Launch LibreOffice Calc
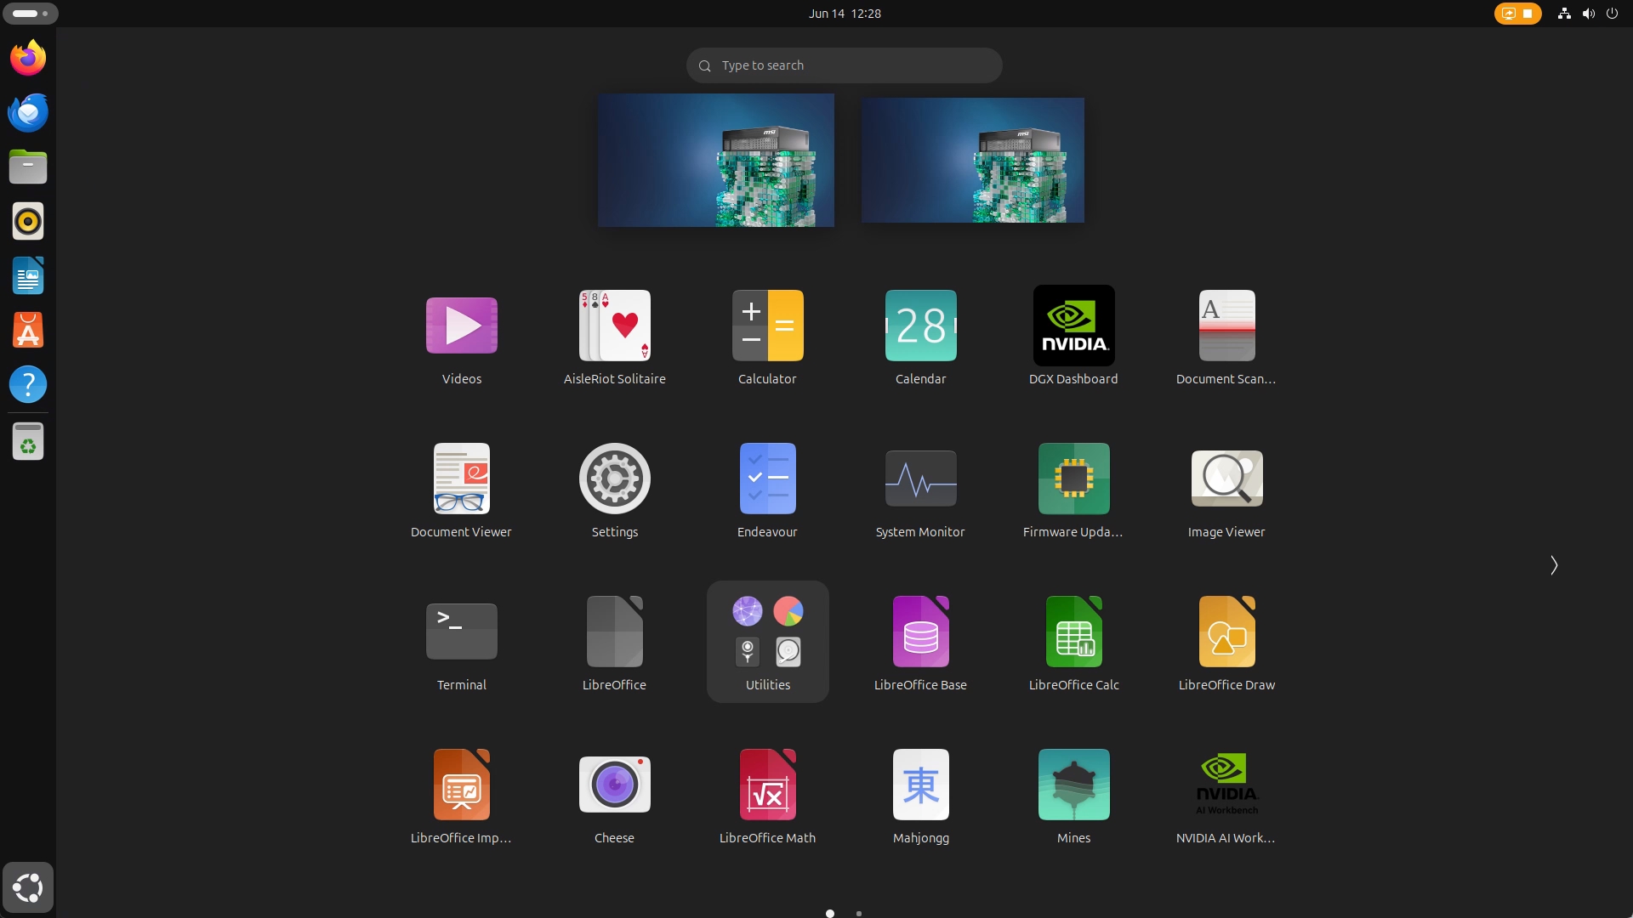Image resolution: width=1633 pixels, height=918 pixels. point(1073,643)
